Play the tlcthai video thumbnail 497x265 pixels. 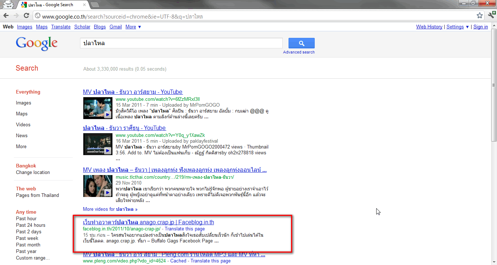[98, 186]
